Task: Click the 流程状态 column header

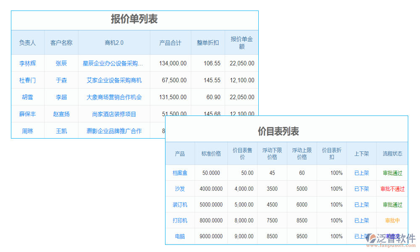Action: point(392,153)
